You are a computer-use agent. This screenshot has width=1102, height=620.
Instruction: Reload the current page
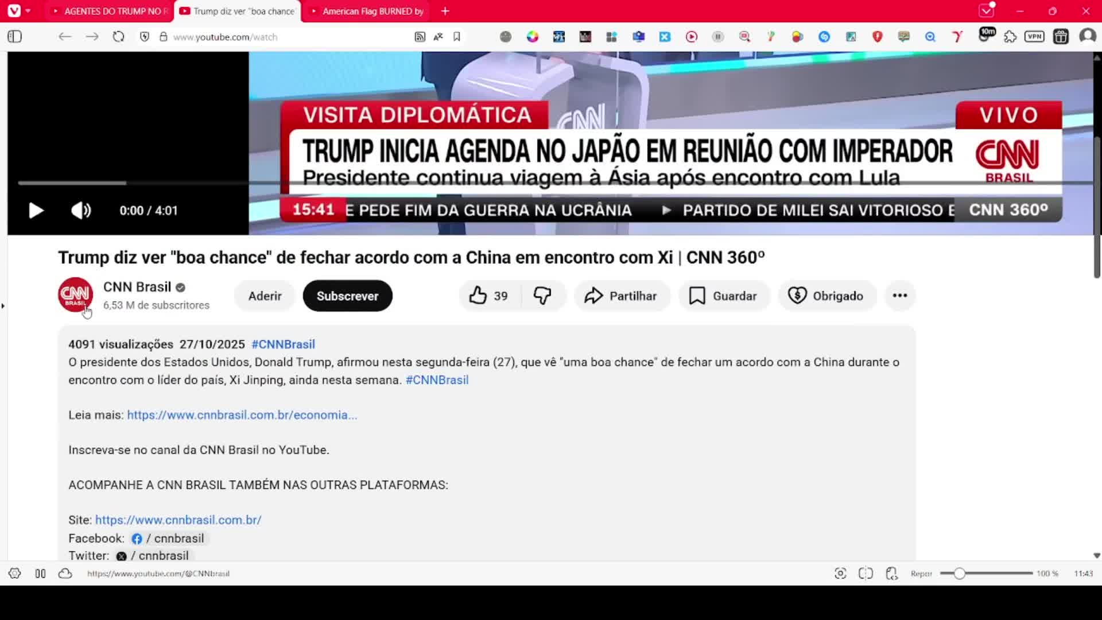click(118, 37)
